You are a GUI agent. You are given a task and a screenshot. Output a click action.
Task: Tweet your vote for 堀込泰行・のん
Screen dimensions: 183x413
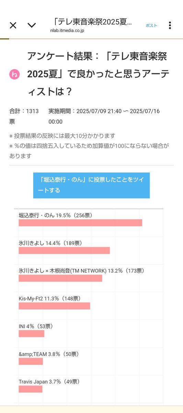click(91, 185)
